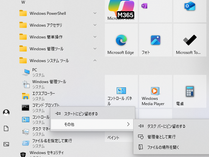This screenshot has width=209, height=157.
Task: Open the Microsoft 365 Copilot tile
Action: coord(121,11)
